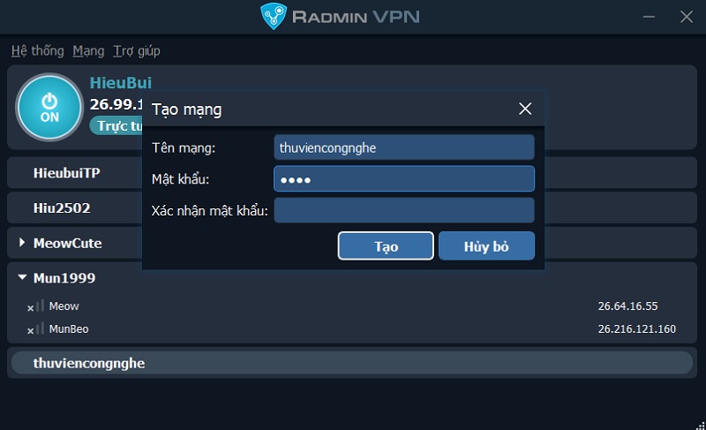Minimize the Radmin VPN window
This screenshot has width=706, height=430.
(649, 17)
